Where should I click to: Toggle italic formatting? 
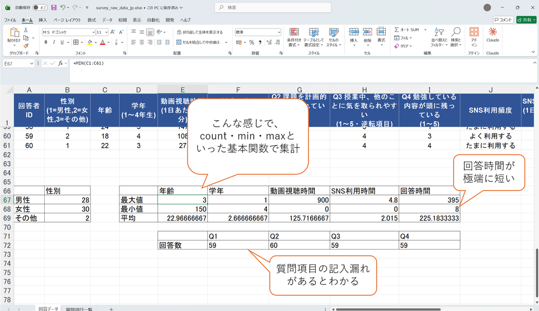tap(54, 42)
